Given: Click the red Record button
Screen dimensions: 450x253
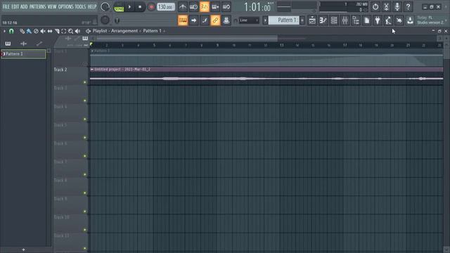Looking at the screenshot, I should [151, 7].
